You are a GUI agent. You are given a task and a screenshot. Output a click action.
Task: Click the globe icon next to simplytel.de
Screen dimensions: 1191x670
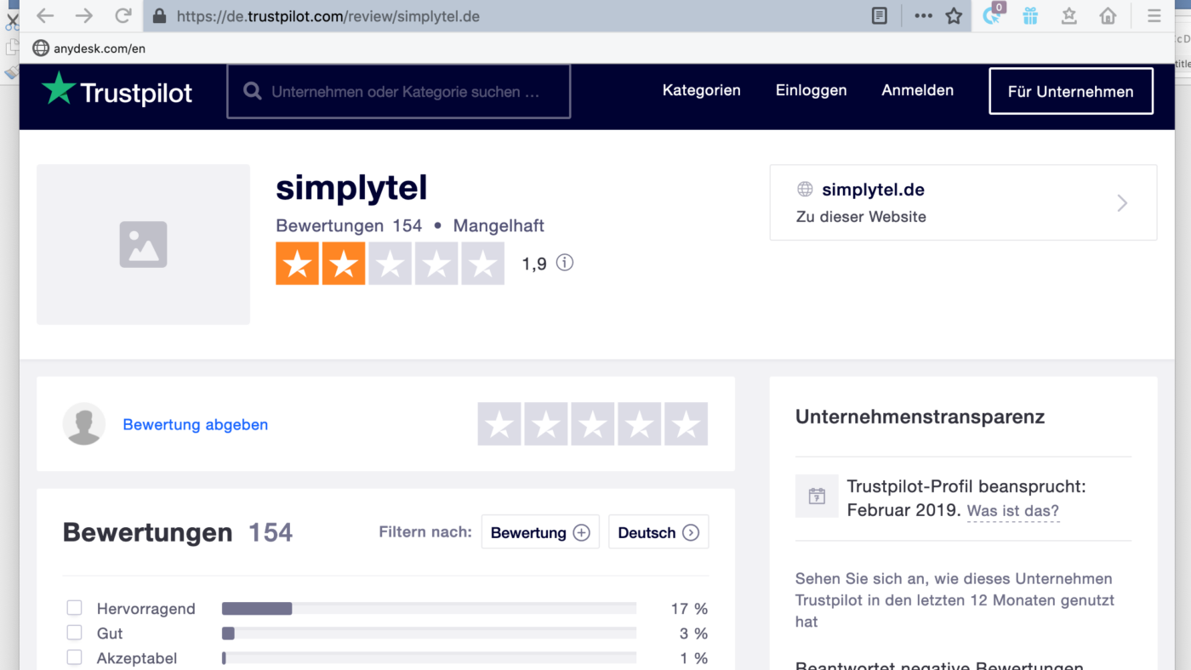pos(805,190)
